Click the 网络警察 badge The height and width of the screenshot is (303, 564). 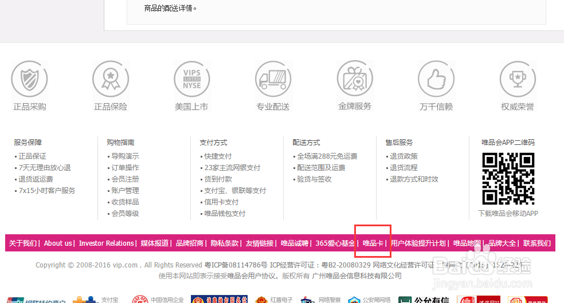(321, 300)
